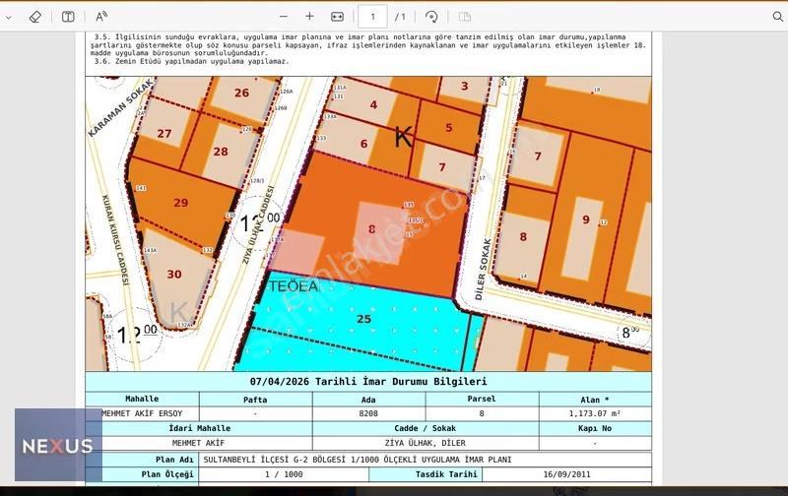Click the 'Plan Adı' label
Screen dimensions: 788x496
[x=174, y=460]
